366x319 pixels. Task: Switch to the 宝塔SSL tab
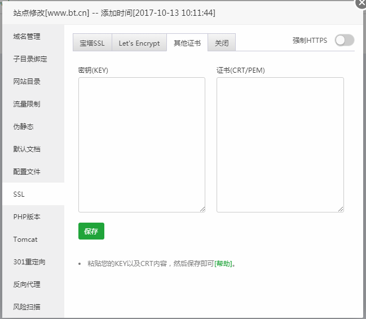(x=92, y=43)
